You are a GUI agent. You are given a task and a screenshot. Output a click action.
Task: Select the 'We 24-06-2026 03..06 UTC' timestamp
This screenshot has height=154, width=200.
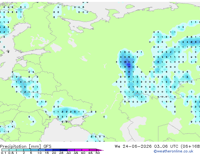click(146, 146)
